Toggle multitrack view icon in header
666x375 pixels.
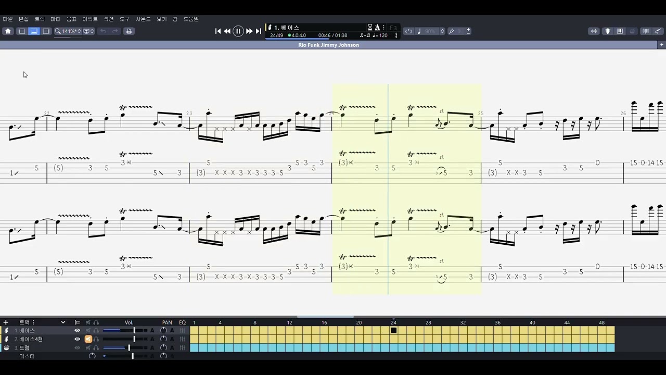tap(77, 322)
